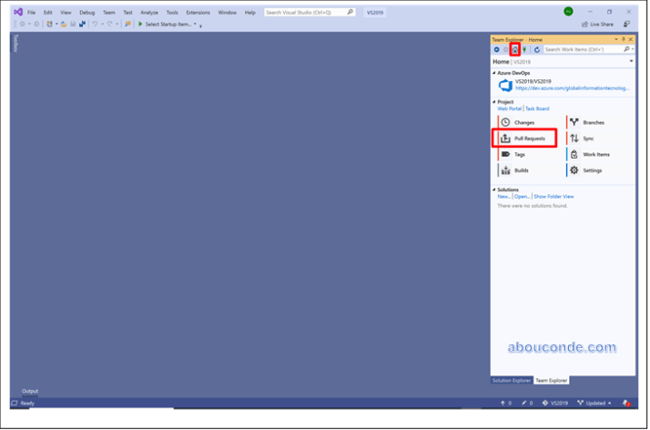Click the Home icon in Team Explorer toolbar
Viewport: 650px width, 430px height.
[515, 49]
